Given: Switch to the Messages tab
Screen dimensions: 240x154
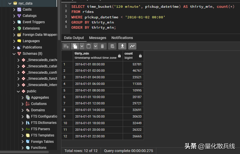Looking at the screenshot, I should [x=98, y=38].
